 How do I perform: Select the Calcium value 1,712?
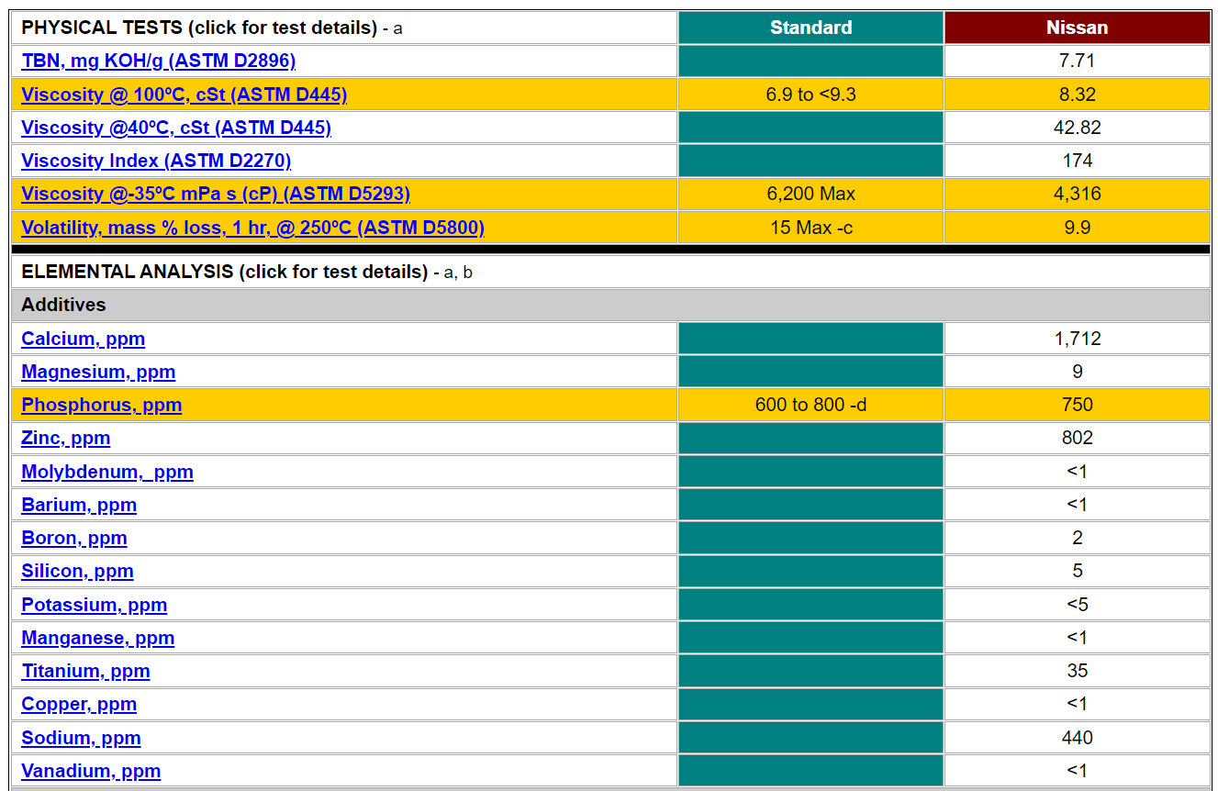tap(1077, 339)
